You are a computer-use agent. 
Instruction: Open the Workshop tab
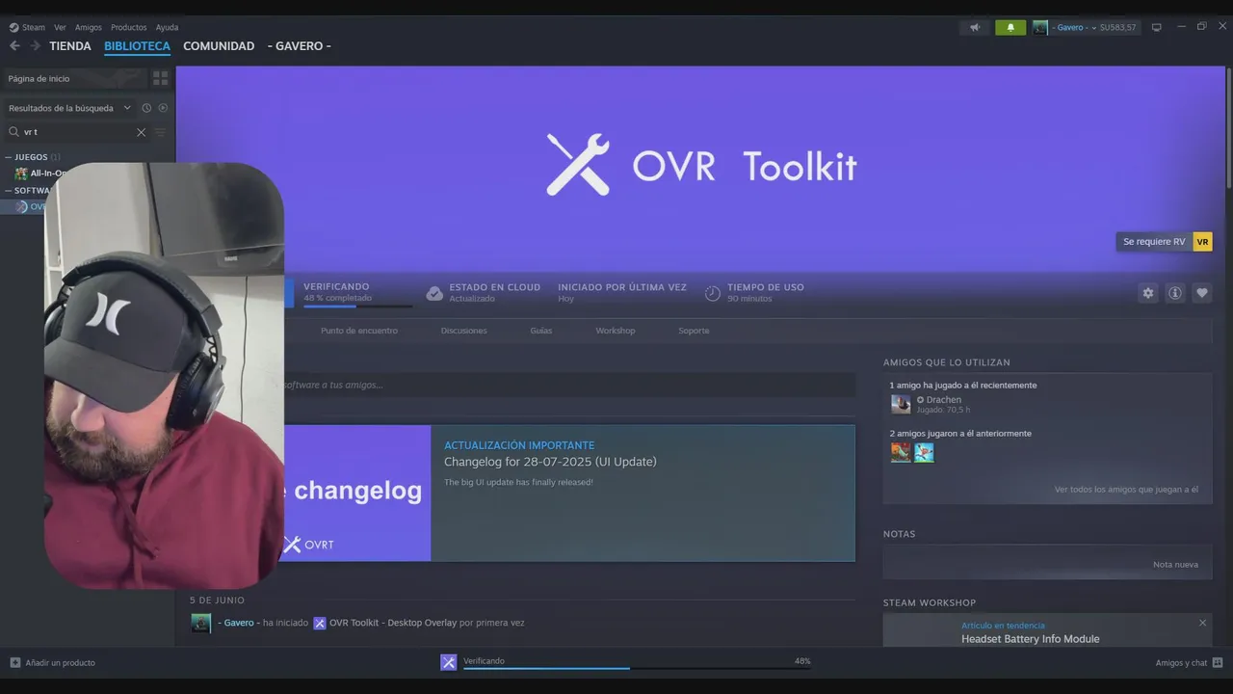pos(616,331)
